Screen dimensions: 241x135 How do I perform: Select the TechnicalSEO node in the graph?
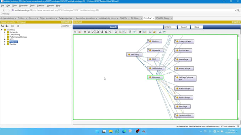184,115
